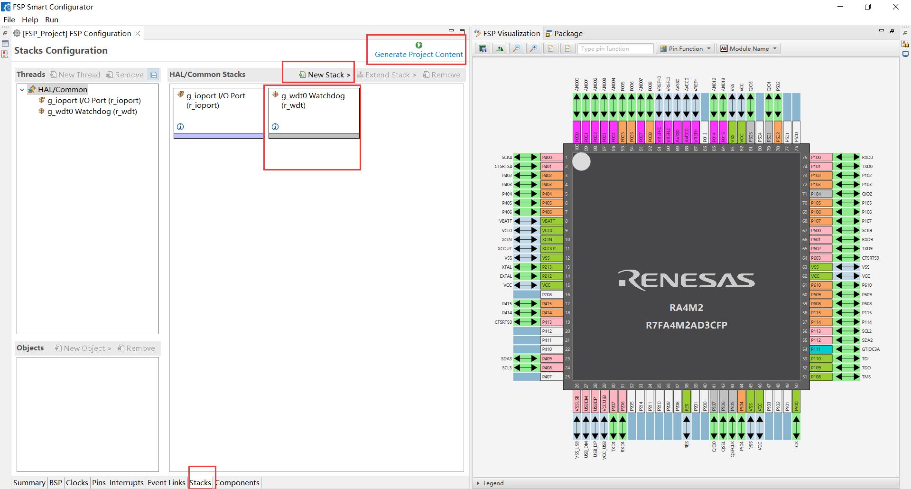Switch to the BSP tab
The image size is (911, 489).
click(56, 482)
